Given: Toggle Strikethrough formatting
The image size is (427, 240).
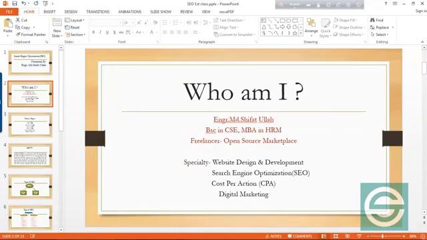Looking at the screenshot, I should [121, 33].
